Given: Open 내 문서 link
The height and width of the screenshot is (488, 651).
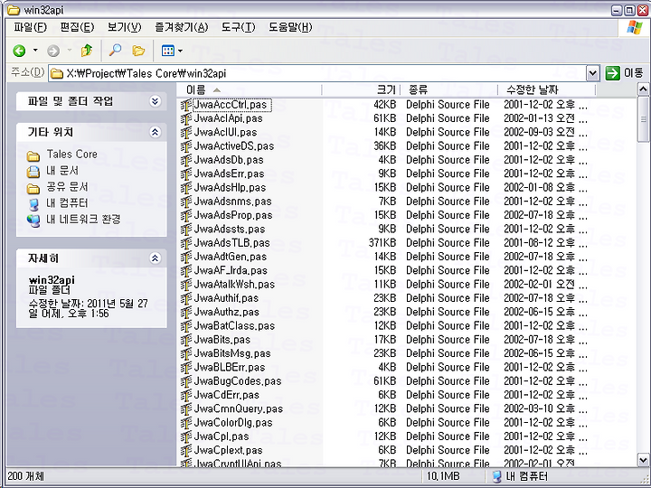Looking at the screenshot, I should [62, 170].
